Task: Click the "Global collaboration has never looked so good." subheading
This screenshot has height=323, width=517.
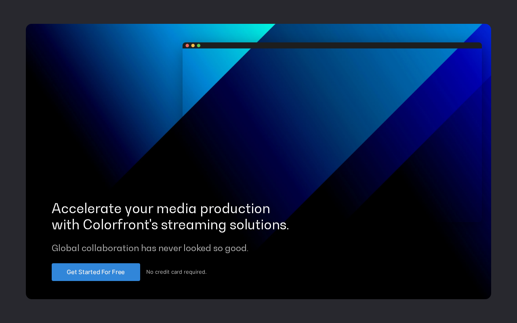Action: point(150,248)
